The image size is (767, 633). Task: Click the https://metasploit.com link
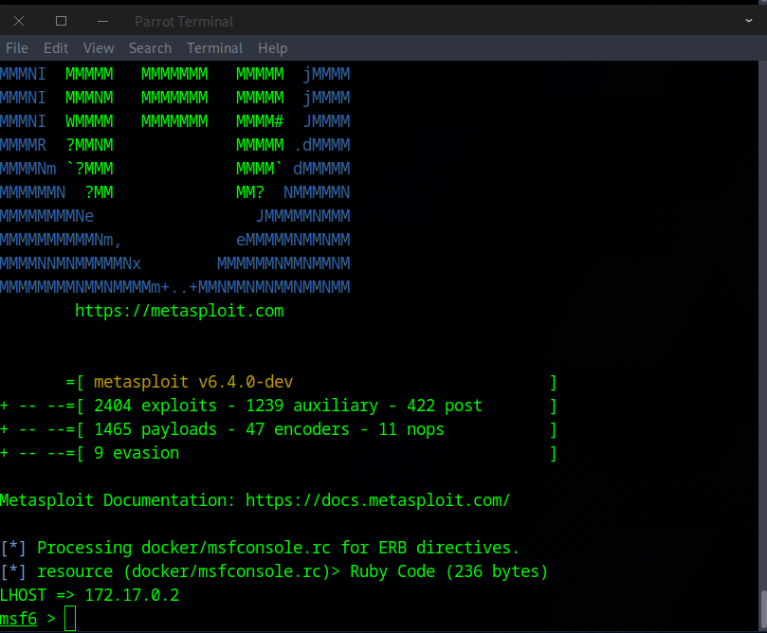179,311
